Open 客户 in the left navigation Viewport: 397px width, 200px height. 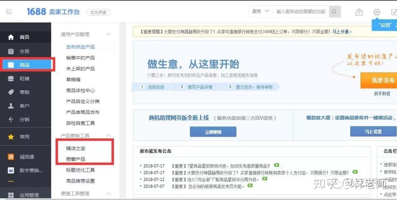(25, 105)
